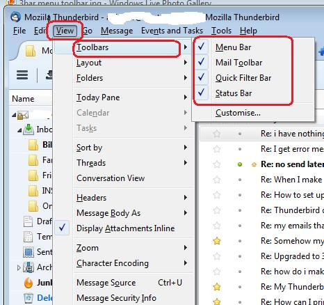324x305 pixels.
Task: Select the Junk folder flame icon
Action: click(x=29, y=283)
